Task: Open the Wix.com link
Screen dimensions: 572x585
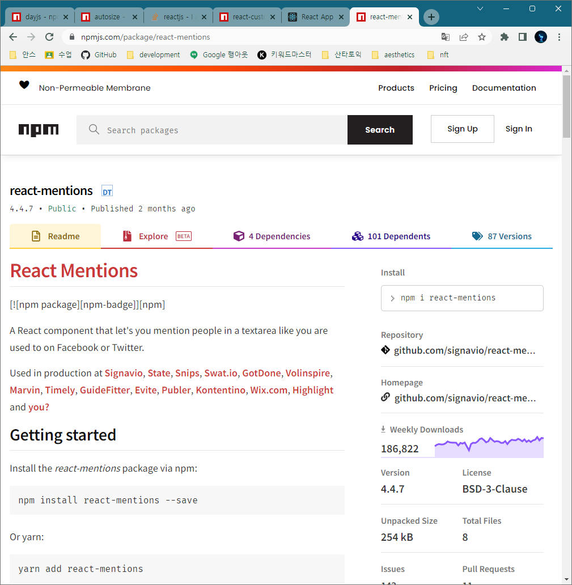Action: coord(269,390)
